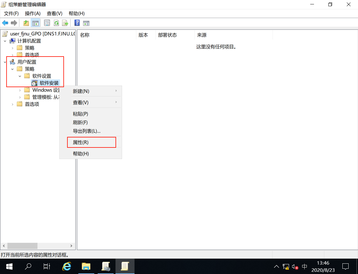Viewport: 358px width, 274px height.
Task: Click the gray Forward arrow toolbar icon
Action: pos(14,23)
